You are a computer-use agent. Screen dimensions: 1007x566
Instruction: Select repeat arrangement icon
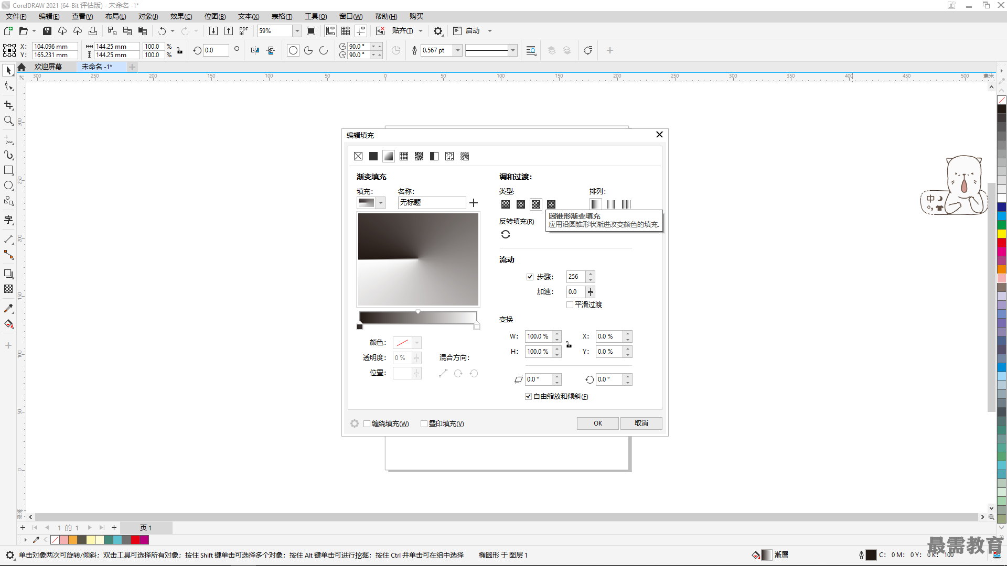point(626,204)
